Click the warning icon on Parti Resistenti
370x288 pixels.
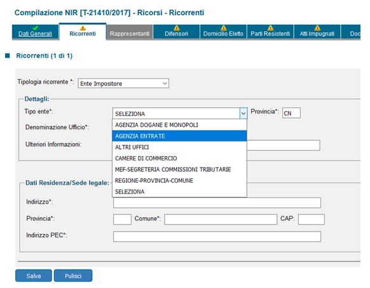pyautogui.click(x=270, y=28)
